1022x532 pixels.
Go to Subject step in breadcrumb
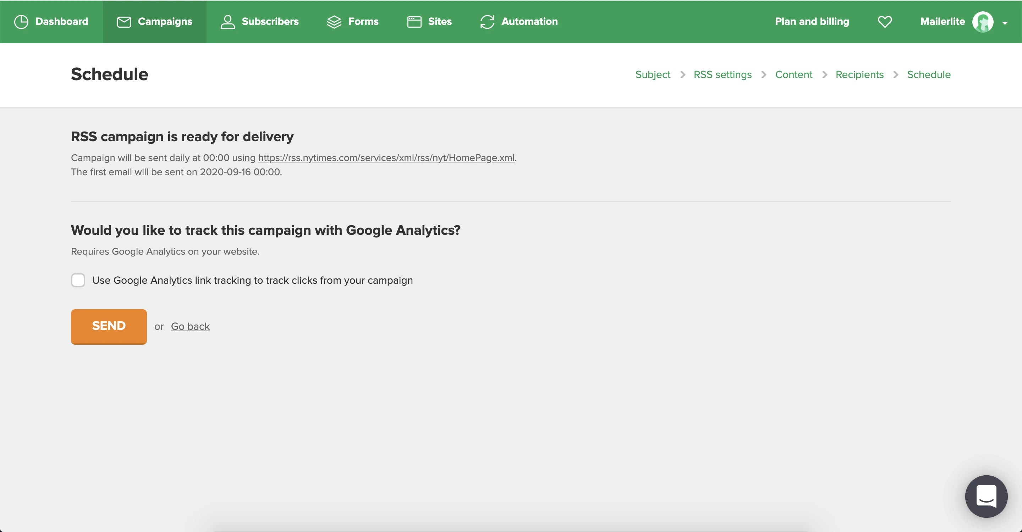[653, 74]
